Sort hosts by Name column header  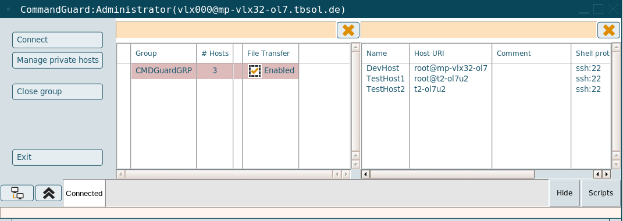(386, 54)
